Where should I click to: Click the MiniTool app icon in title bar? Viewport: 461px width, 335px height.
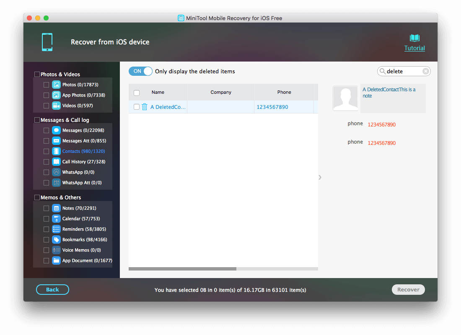point(181,18)
